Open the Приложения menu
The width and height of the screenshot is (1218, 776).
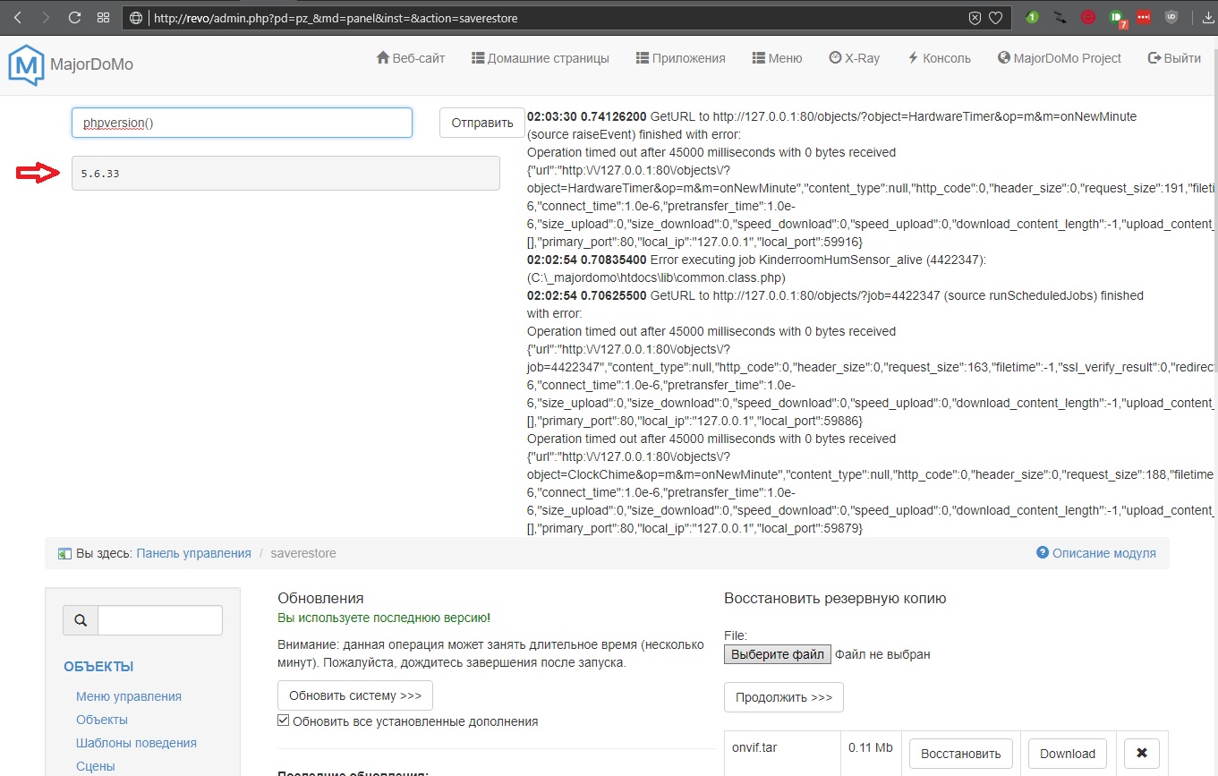pyautogui.click(x=680, y=58)
